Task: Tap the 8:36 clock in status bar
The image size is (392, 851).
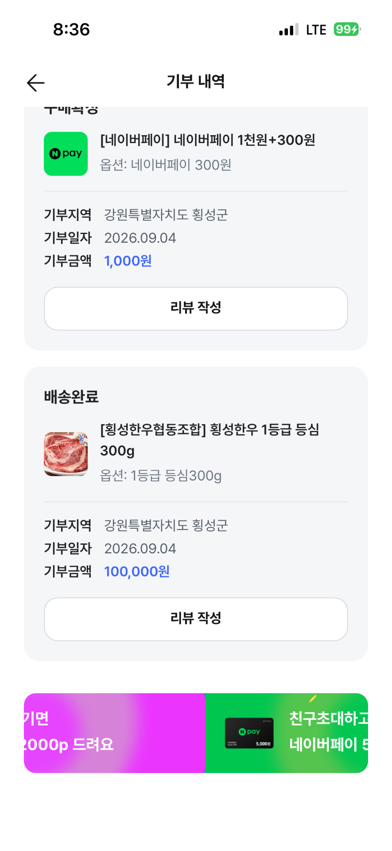Action: pos(71,30)
